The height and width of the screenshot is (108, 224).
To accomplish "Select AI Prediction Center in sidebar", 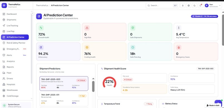I will (15, 37).
